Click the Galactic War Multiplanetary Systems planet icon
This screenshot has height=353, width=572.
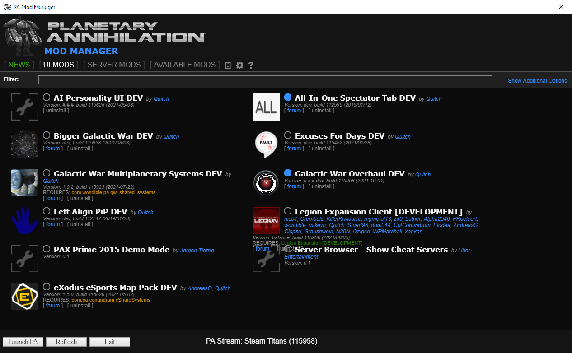click(25, 183)
